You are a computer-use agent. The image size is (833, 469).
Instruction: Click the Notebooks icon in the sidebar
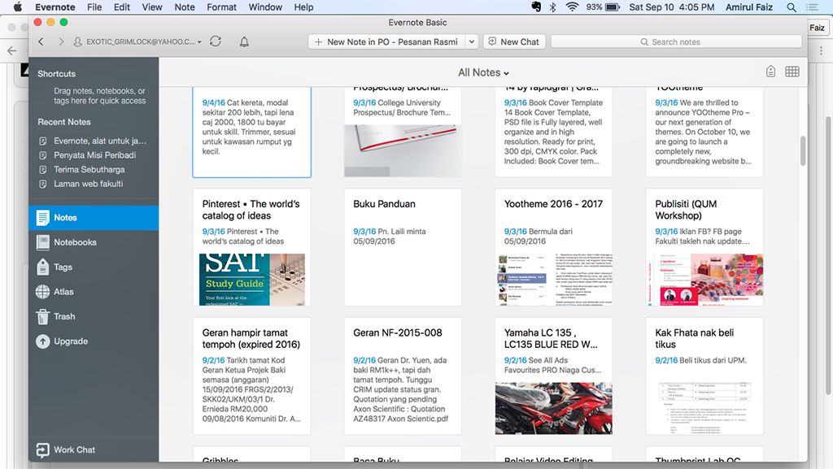43,242
